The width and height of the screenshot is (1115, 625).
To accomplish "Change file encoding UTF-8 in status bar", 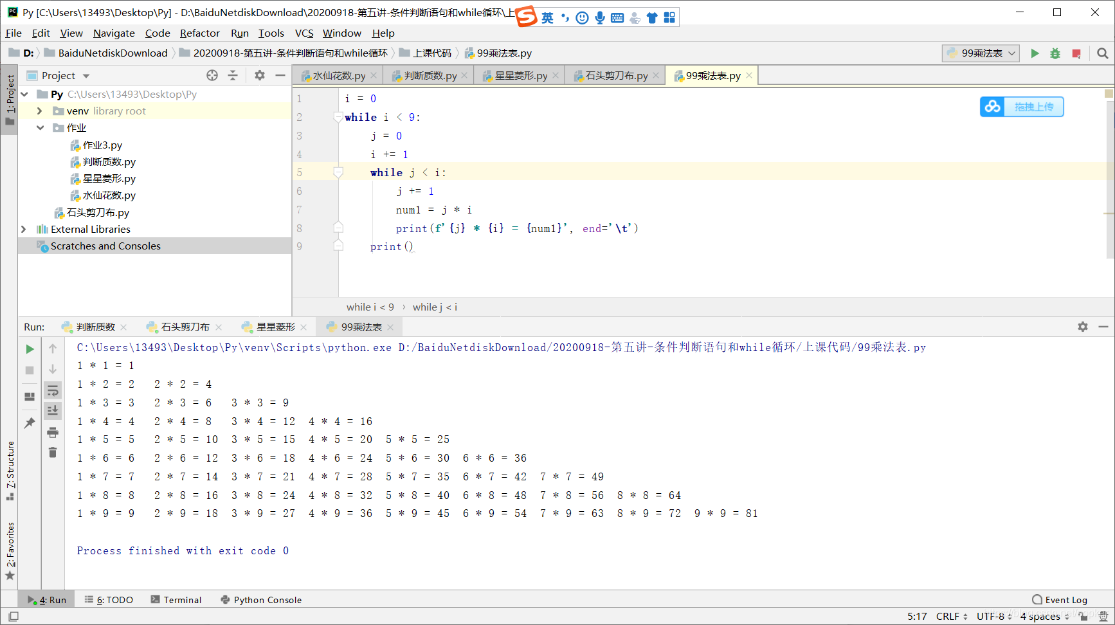I will (x=993, y=616).
